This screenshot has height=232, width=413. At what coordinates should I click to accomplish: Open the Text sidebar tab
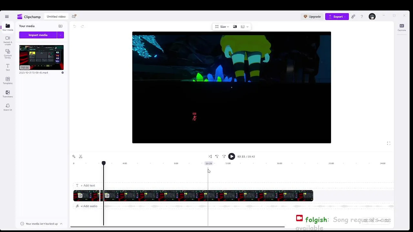coord(8,67)
